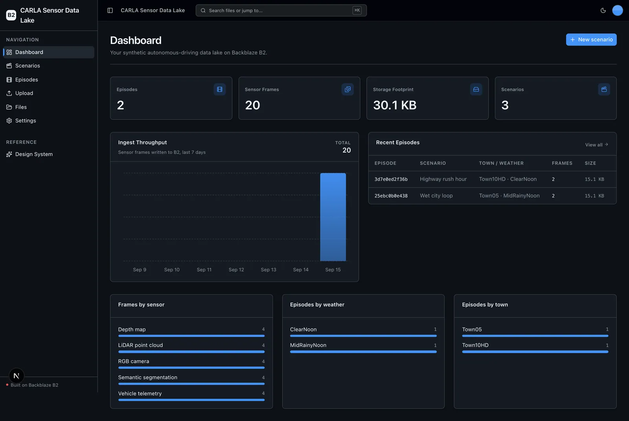
Task: Focus the Search files input field
Action: (281, 11)
